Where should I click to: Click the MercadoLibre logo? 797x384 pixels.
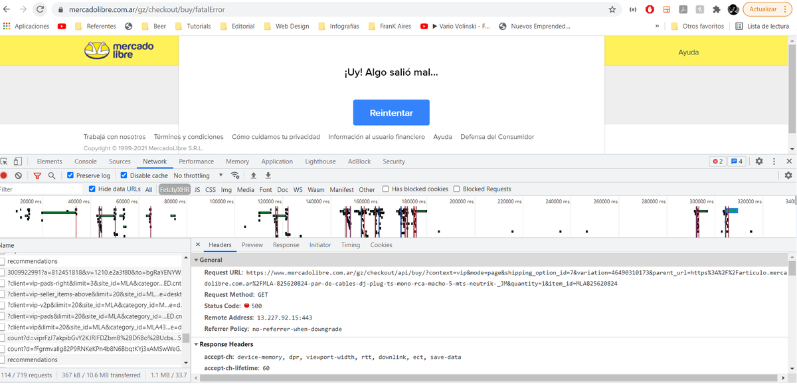(120, 50)
